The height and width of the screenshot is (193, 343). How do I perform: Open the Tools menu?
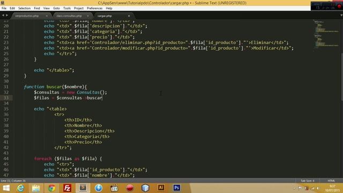tap(67, 9)
